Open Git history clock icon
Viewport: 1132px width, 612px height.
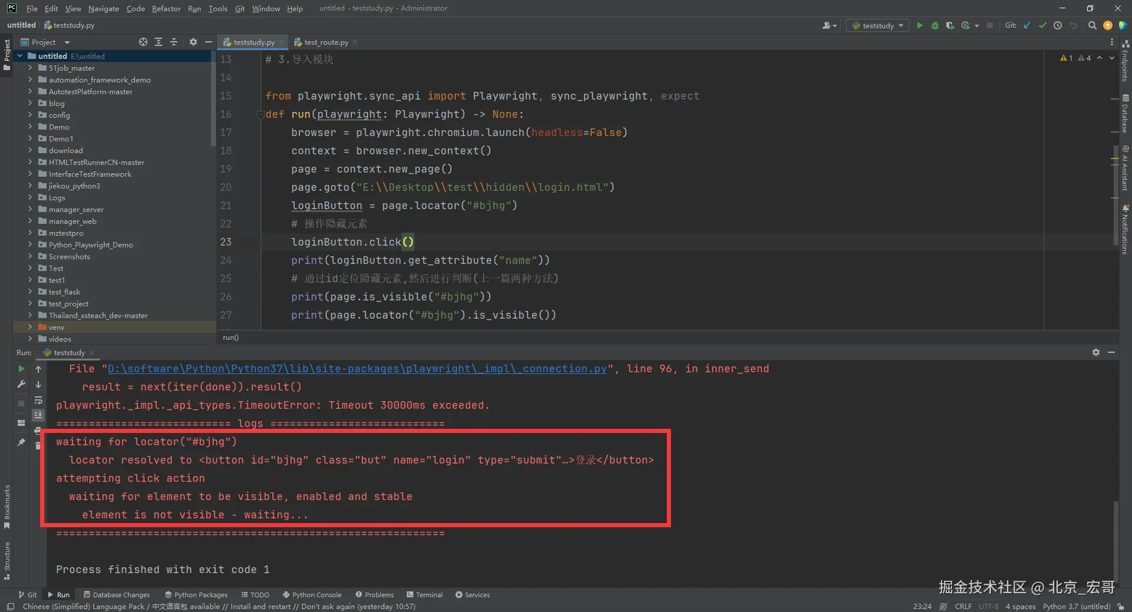pyautogui.click(x=1058, y=25)
